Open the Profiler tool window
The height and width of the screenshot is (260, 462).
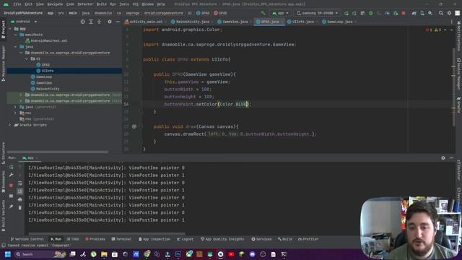tap(308, 239)
